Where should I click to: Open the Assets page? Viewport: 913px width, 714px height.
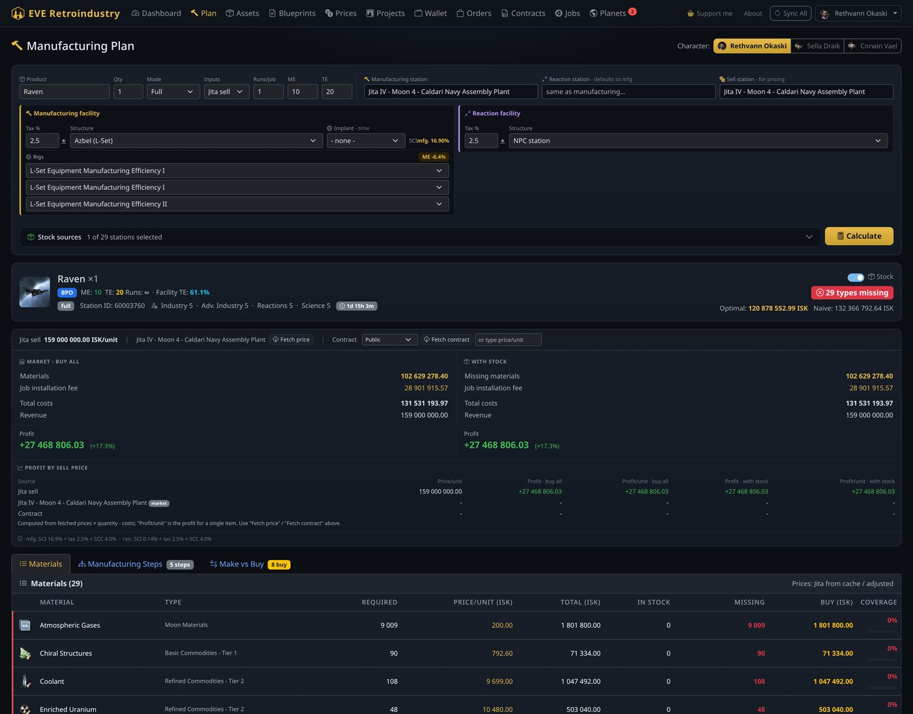click(x=243, y=13)
